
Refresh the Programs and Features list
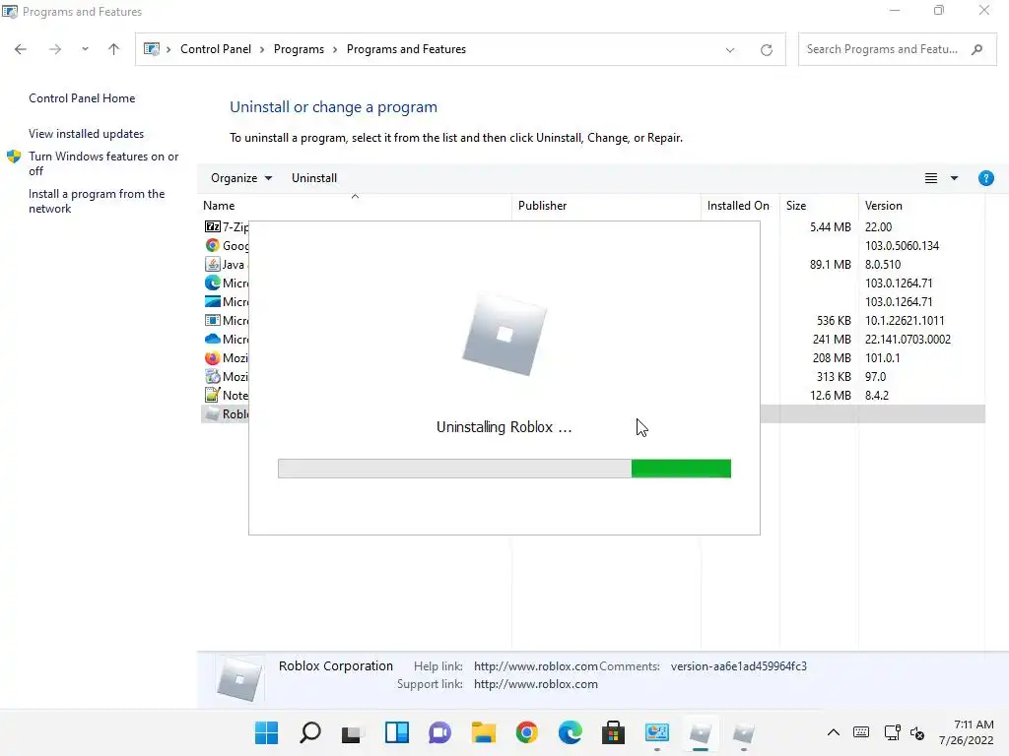767,49
